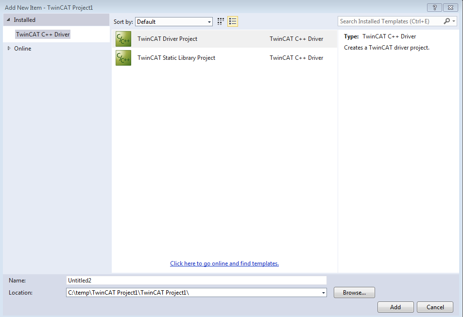Viewport: 463px width, 317px height.
Task: Toggle the medium icons display mode
Action: [221, 21]
